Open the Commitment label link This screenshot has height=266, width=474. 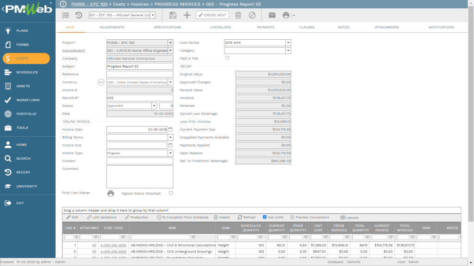pos(74,50)
